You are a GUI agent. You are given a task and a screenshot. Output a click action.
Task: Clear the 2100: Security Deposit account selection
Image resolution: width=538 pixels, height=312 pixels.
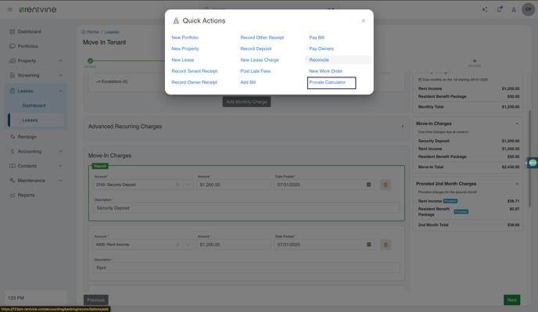tap(178, 185)
